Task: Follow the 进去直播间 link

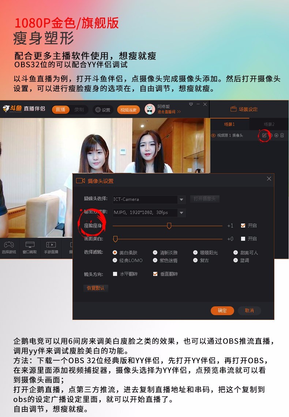Action: click(x=169, y=112)
